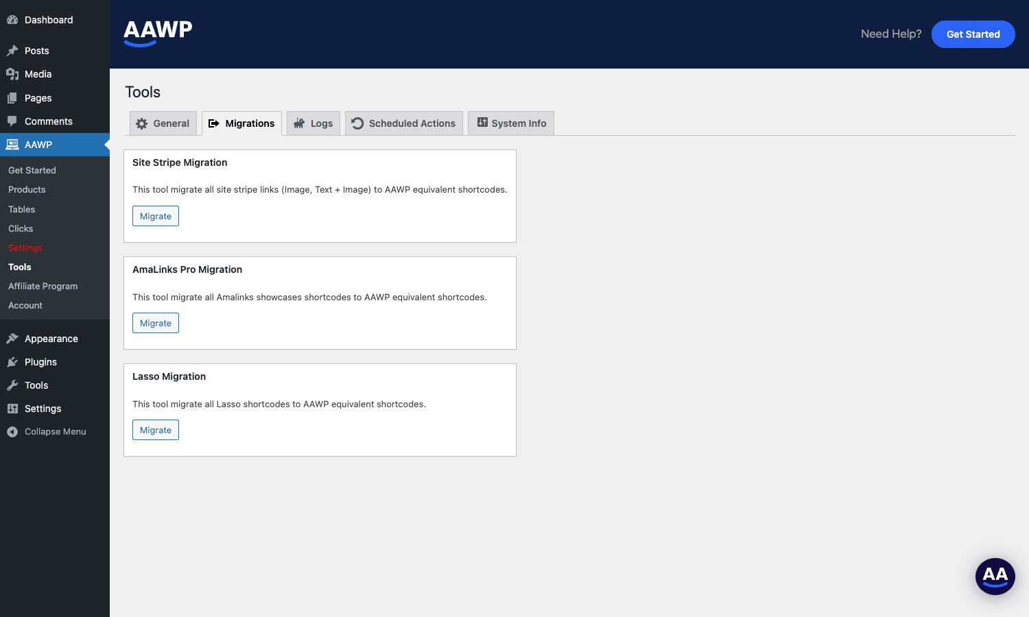
Task: Click Collapse Menu text
Action: 56,432
